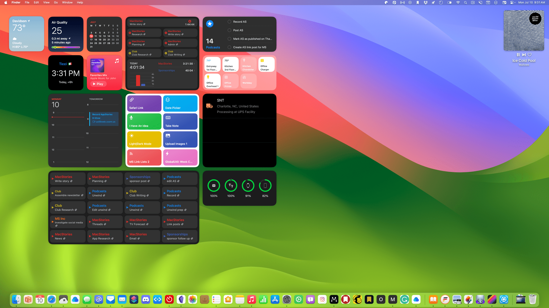The height and width of the screenshot is (308, 549).
Task: Stop the running MacStories Write story timer
Action: click(x=190, y=21)
